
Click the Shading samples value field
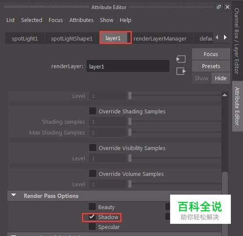coord(108,122)
